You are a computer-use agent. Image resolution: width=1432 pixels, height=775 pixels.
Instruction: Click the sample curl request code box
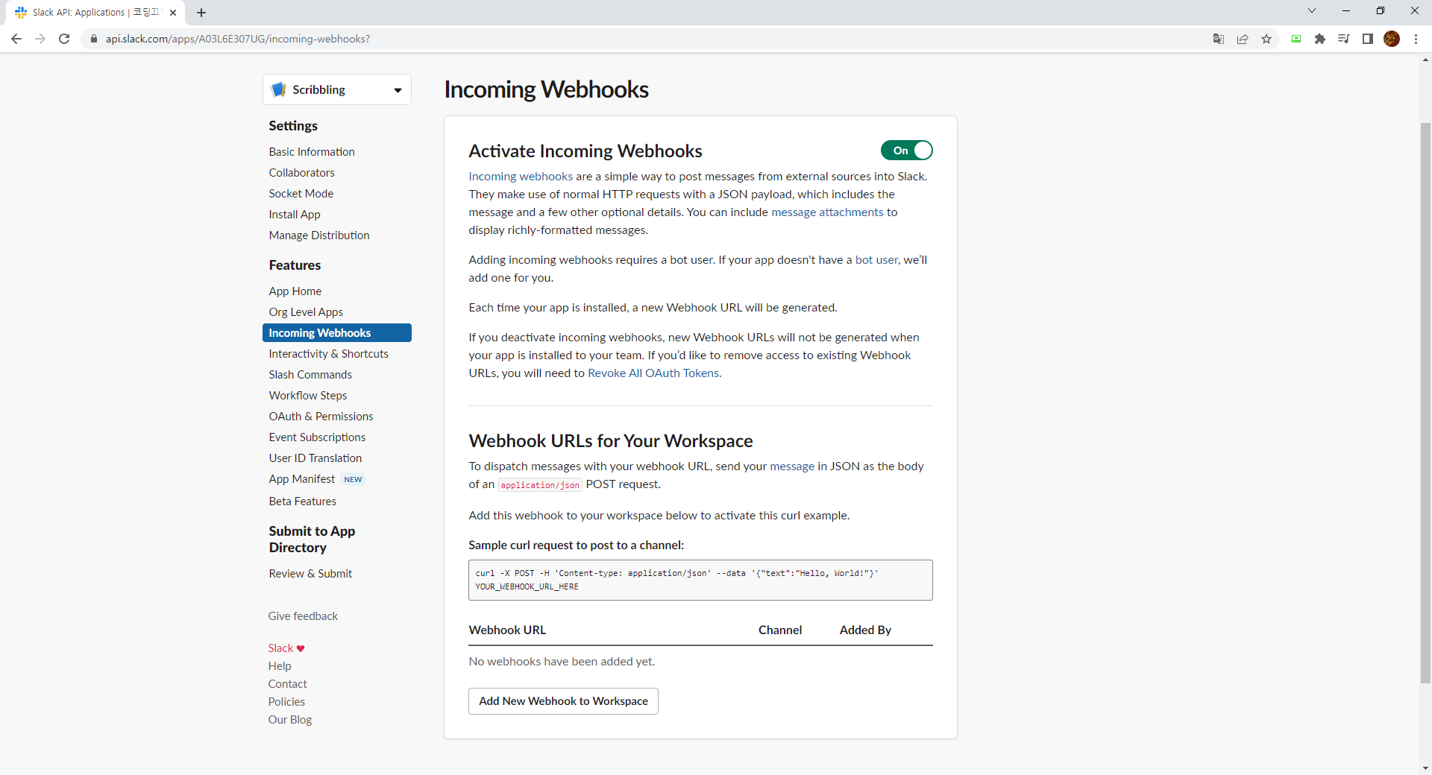tap(700, 580)
